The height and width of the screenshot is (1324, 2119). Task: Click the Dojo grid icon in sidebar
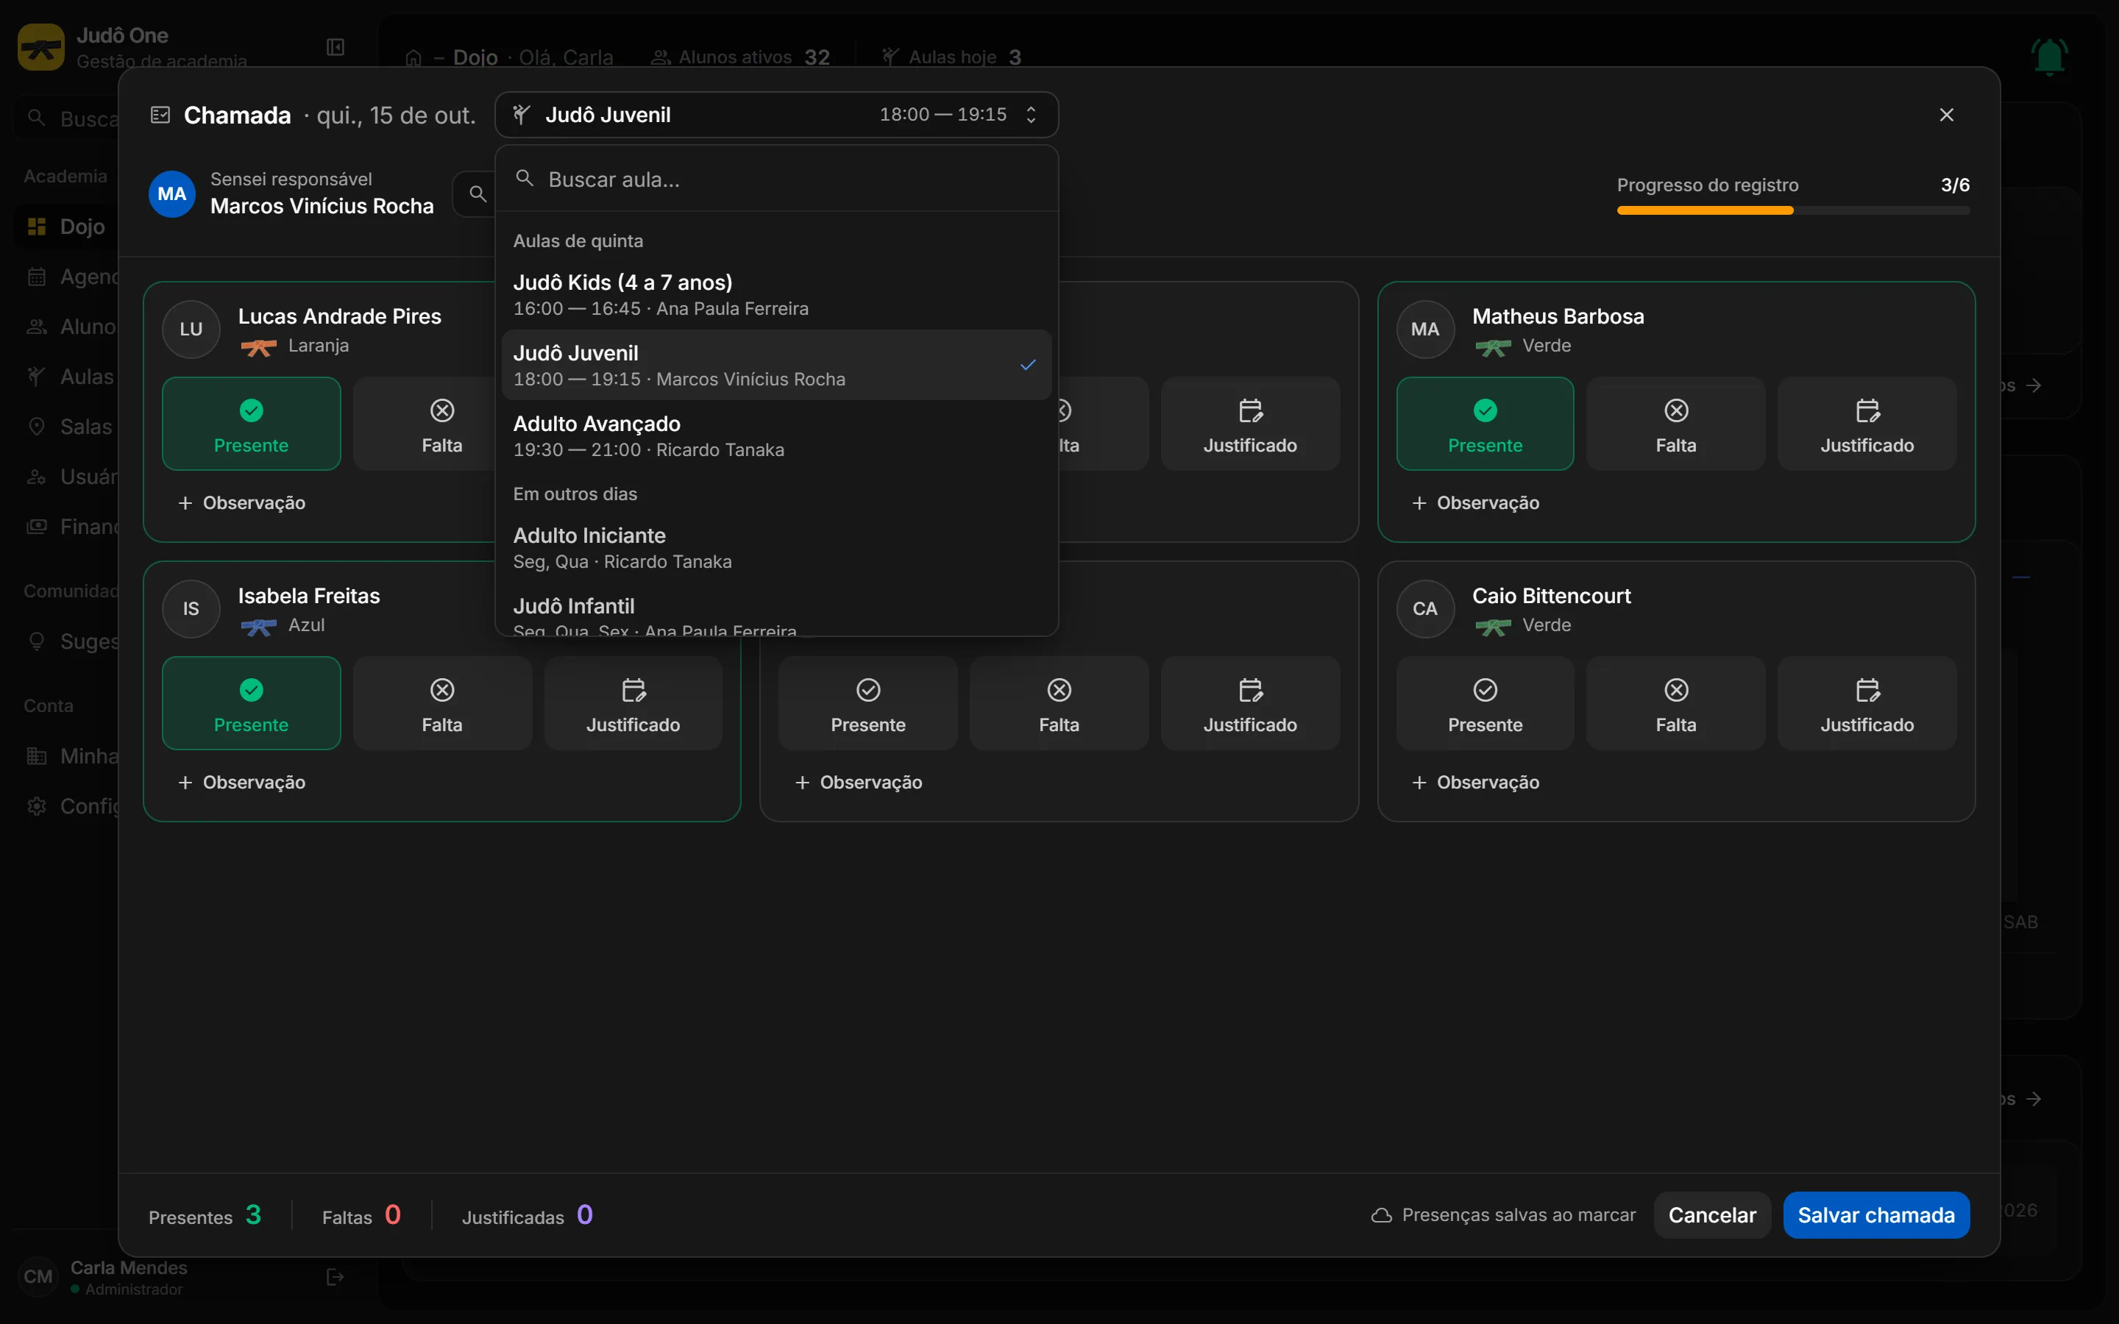point(37,227)
